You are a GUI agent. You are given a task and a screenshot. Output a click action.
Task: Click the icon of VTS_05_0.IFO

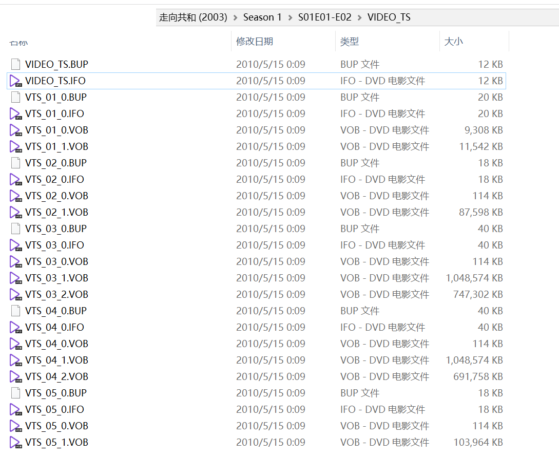[x=16, y=409]
